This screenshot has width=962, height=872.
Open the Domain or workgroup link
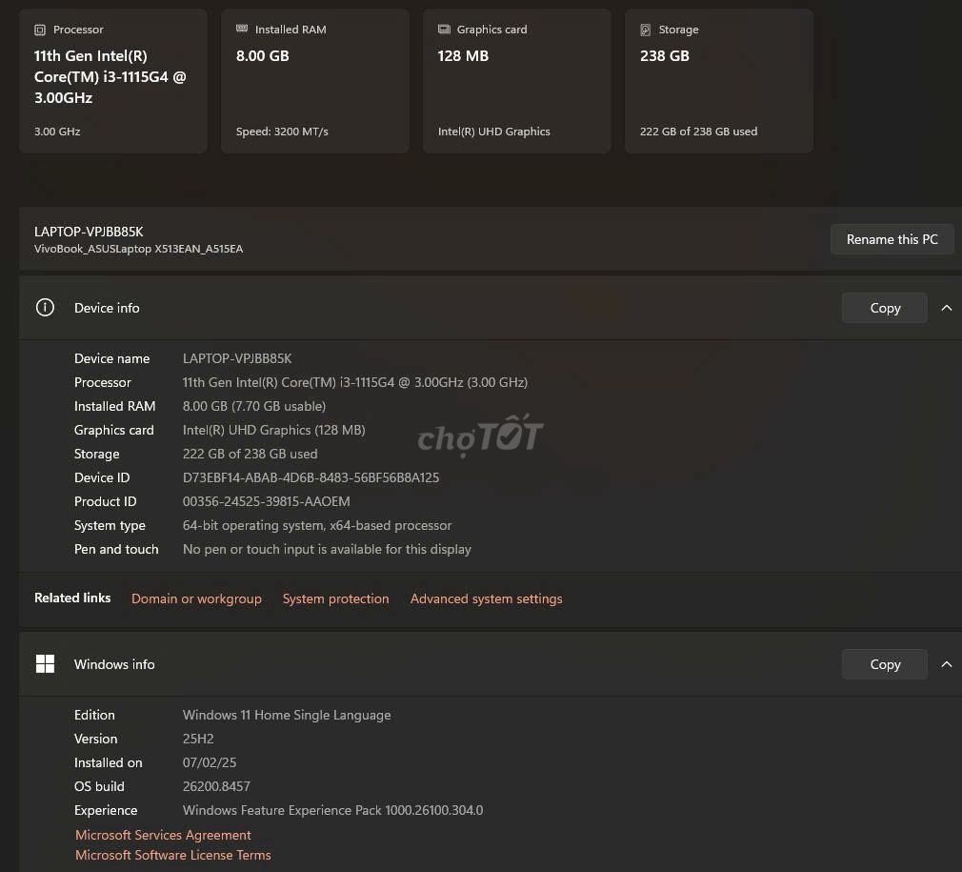[196, 598]
